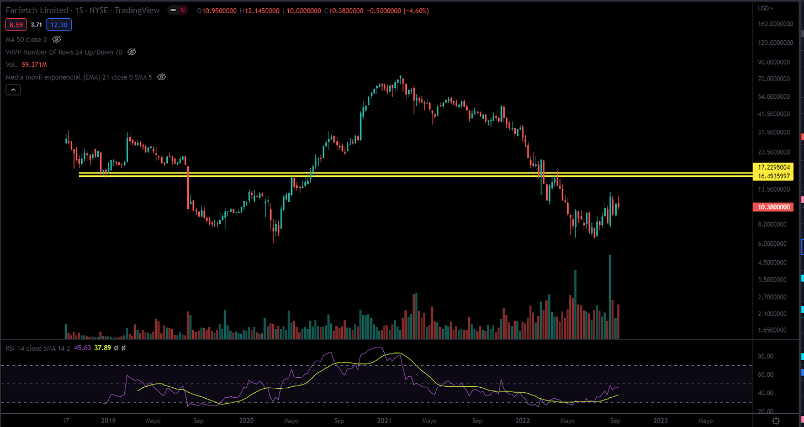804x427 pixels.
Task: Select the Media móvil exponencial (EMA) legend
Action: [79, 77]
